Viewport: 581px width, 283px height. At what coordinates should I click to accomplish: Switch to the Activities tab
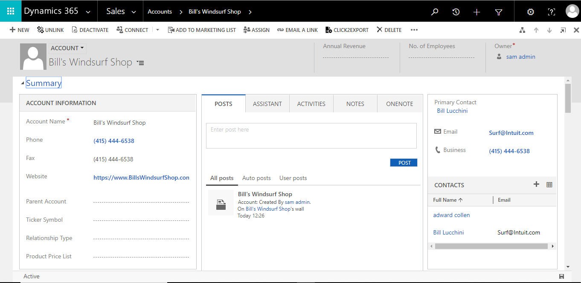click(x=311, y=104)
